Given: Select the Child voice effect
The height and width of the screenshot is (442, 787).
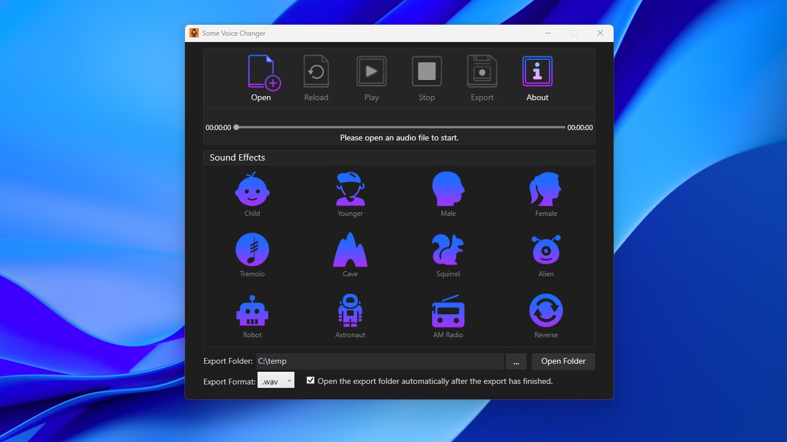Looking at the screenshot, I should point(252,193).
